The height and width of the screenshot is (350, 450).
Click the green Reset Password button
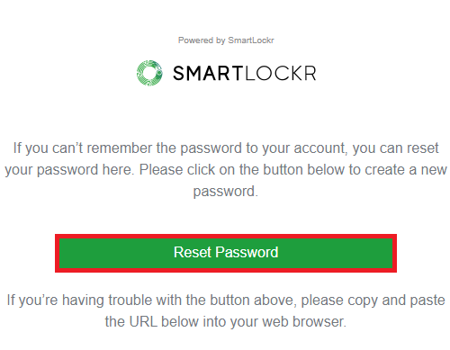[x=226, y=253]
